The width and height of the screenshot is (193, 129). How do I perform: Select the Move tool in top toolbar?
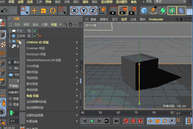(x=34, y=11)
